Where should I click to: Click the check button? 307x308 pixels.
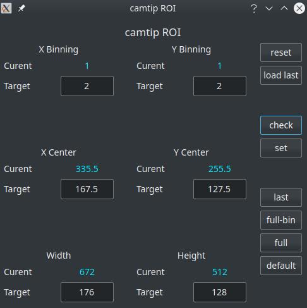coord(281,125)
